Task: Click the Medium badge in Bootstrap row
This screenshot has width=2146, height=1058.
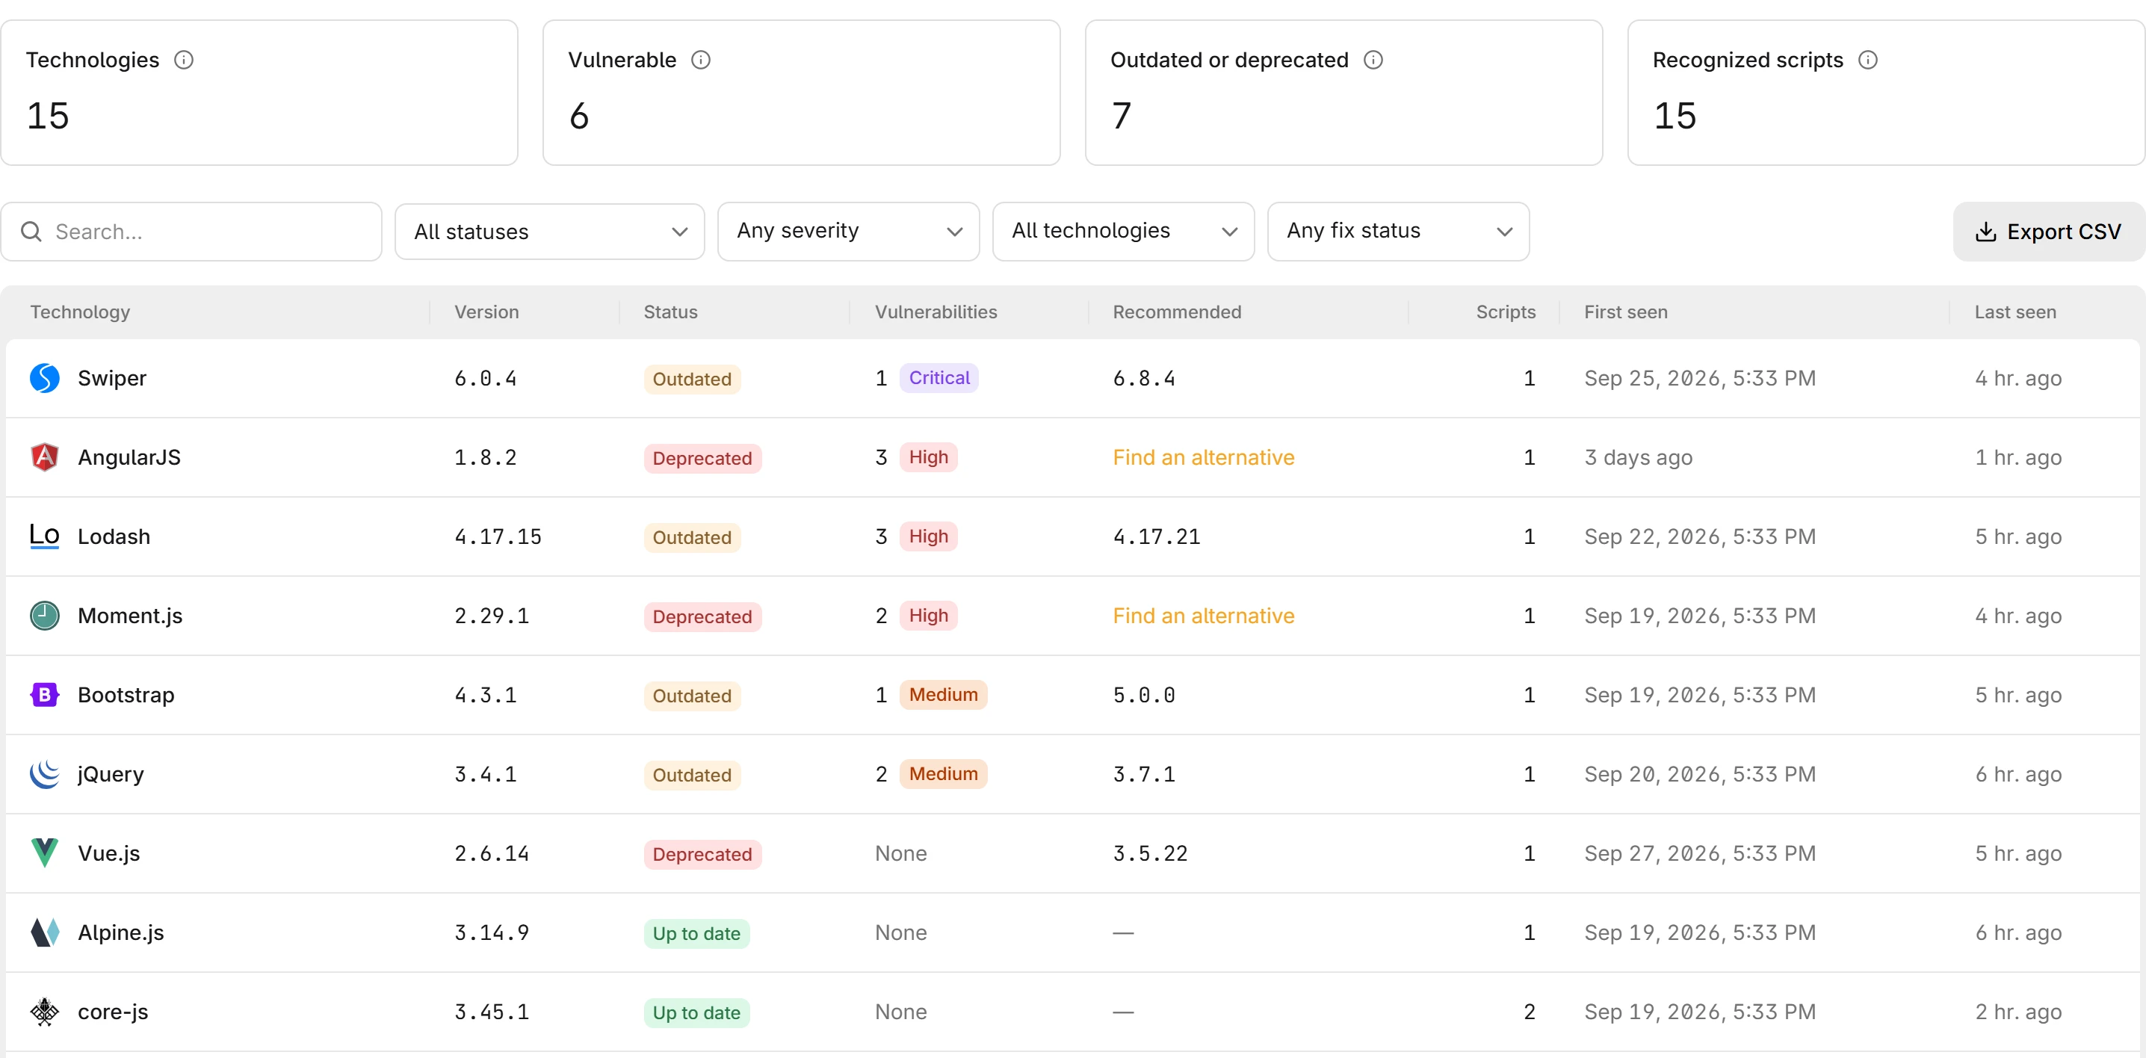Action: (943, 695)
